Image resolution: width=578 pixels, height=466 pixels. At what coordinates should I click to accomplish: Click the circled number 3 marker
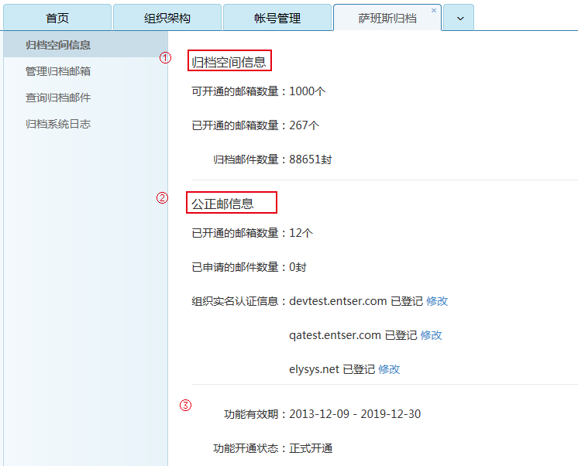click(185, 405)
